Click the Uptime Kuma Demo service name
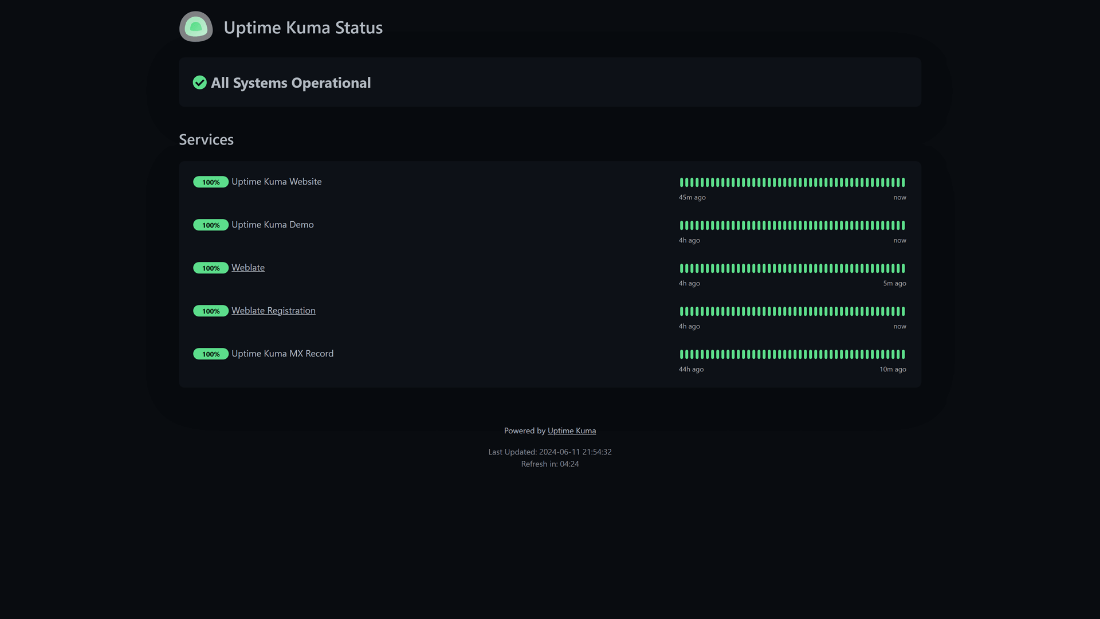The height and width of the screenshot is (619, 1100). (272, 225)
